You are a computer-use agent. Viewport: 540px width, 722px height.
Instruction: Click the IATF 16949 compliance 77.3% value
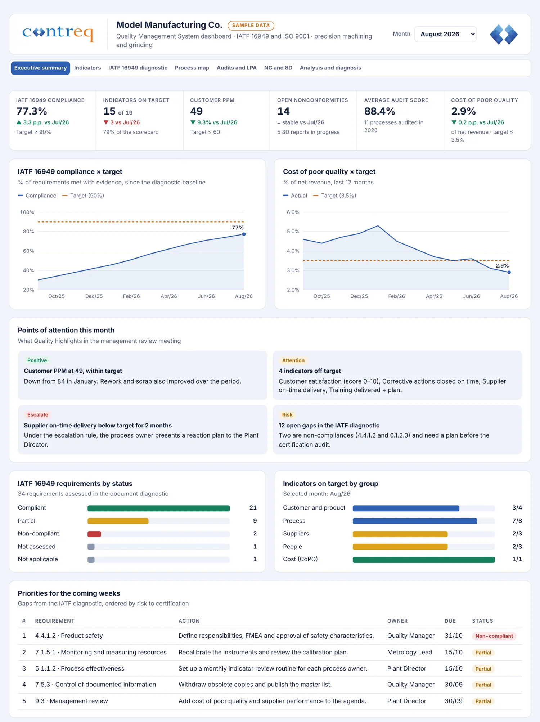click(32, 111)
